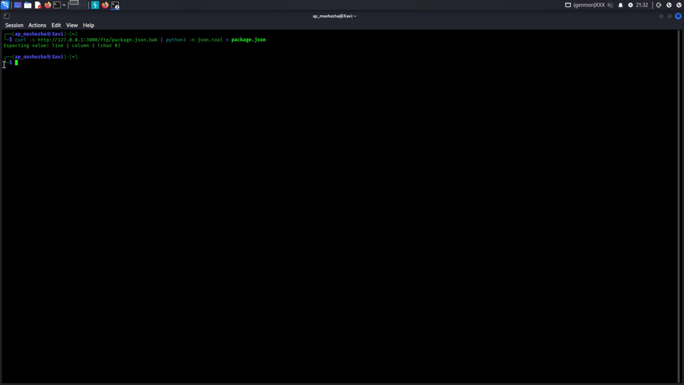Close the terminal window
The image size is (684, 385).
(678, 16)
